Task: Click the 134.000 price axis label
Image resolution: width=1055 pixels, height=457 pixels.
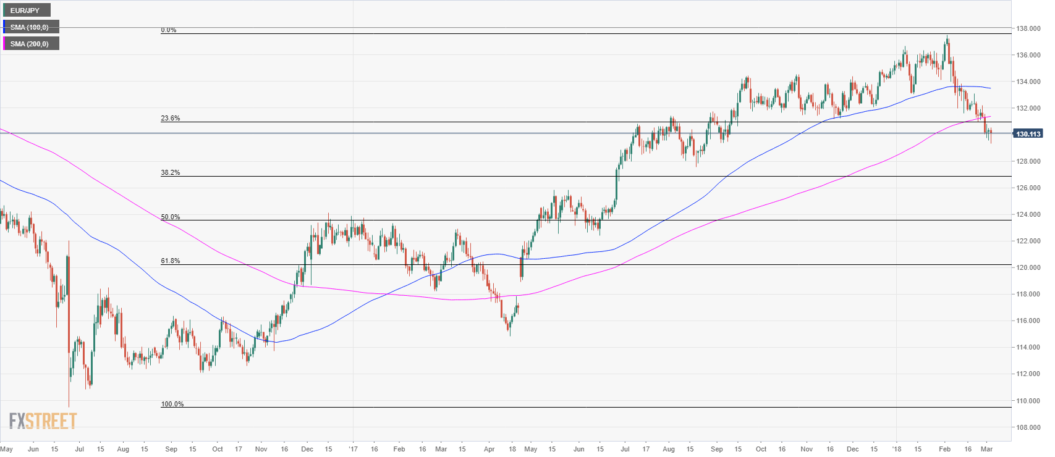Action: pos(1029,82)
